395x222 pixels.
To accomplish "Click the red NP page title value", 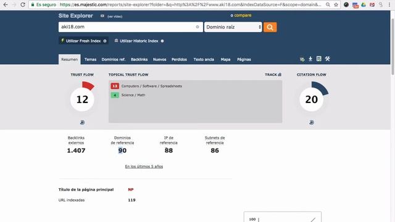I will tap(130, 189).
